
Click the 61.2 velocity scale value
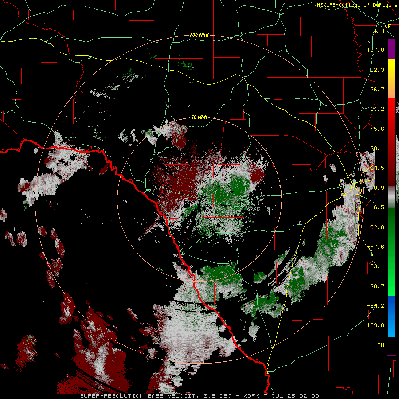tap(377, 109)
